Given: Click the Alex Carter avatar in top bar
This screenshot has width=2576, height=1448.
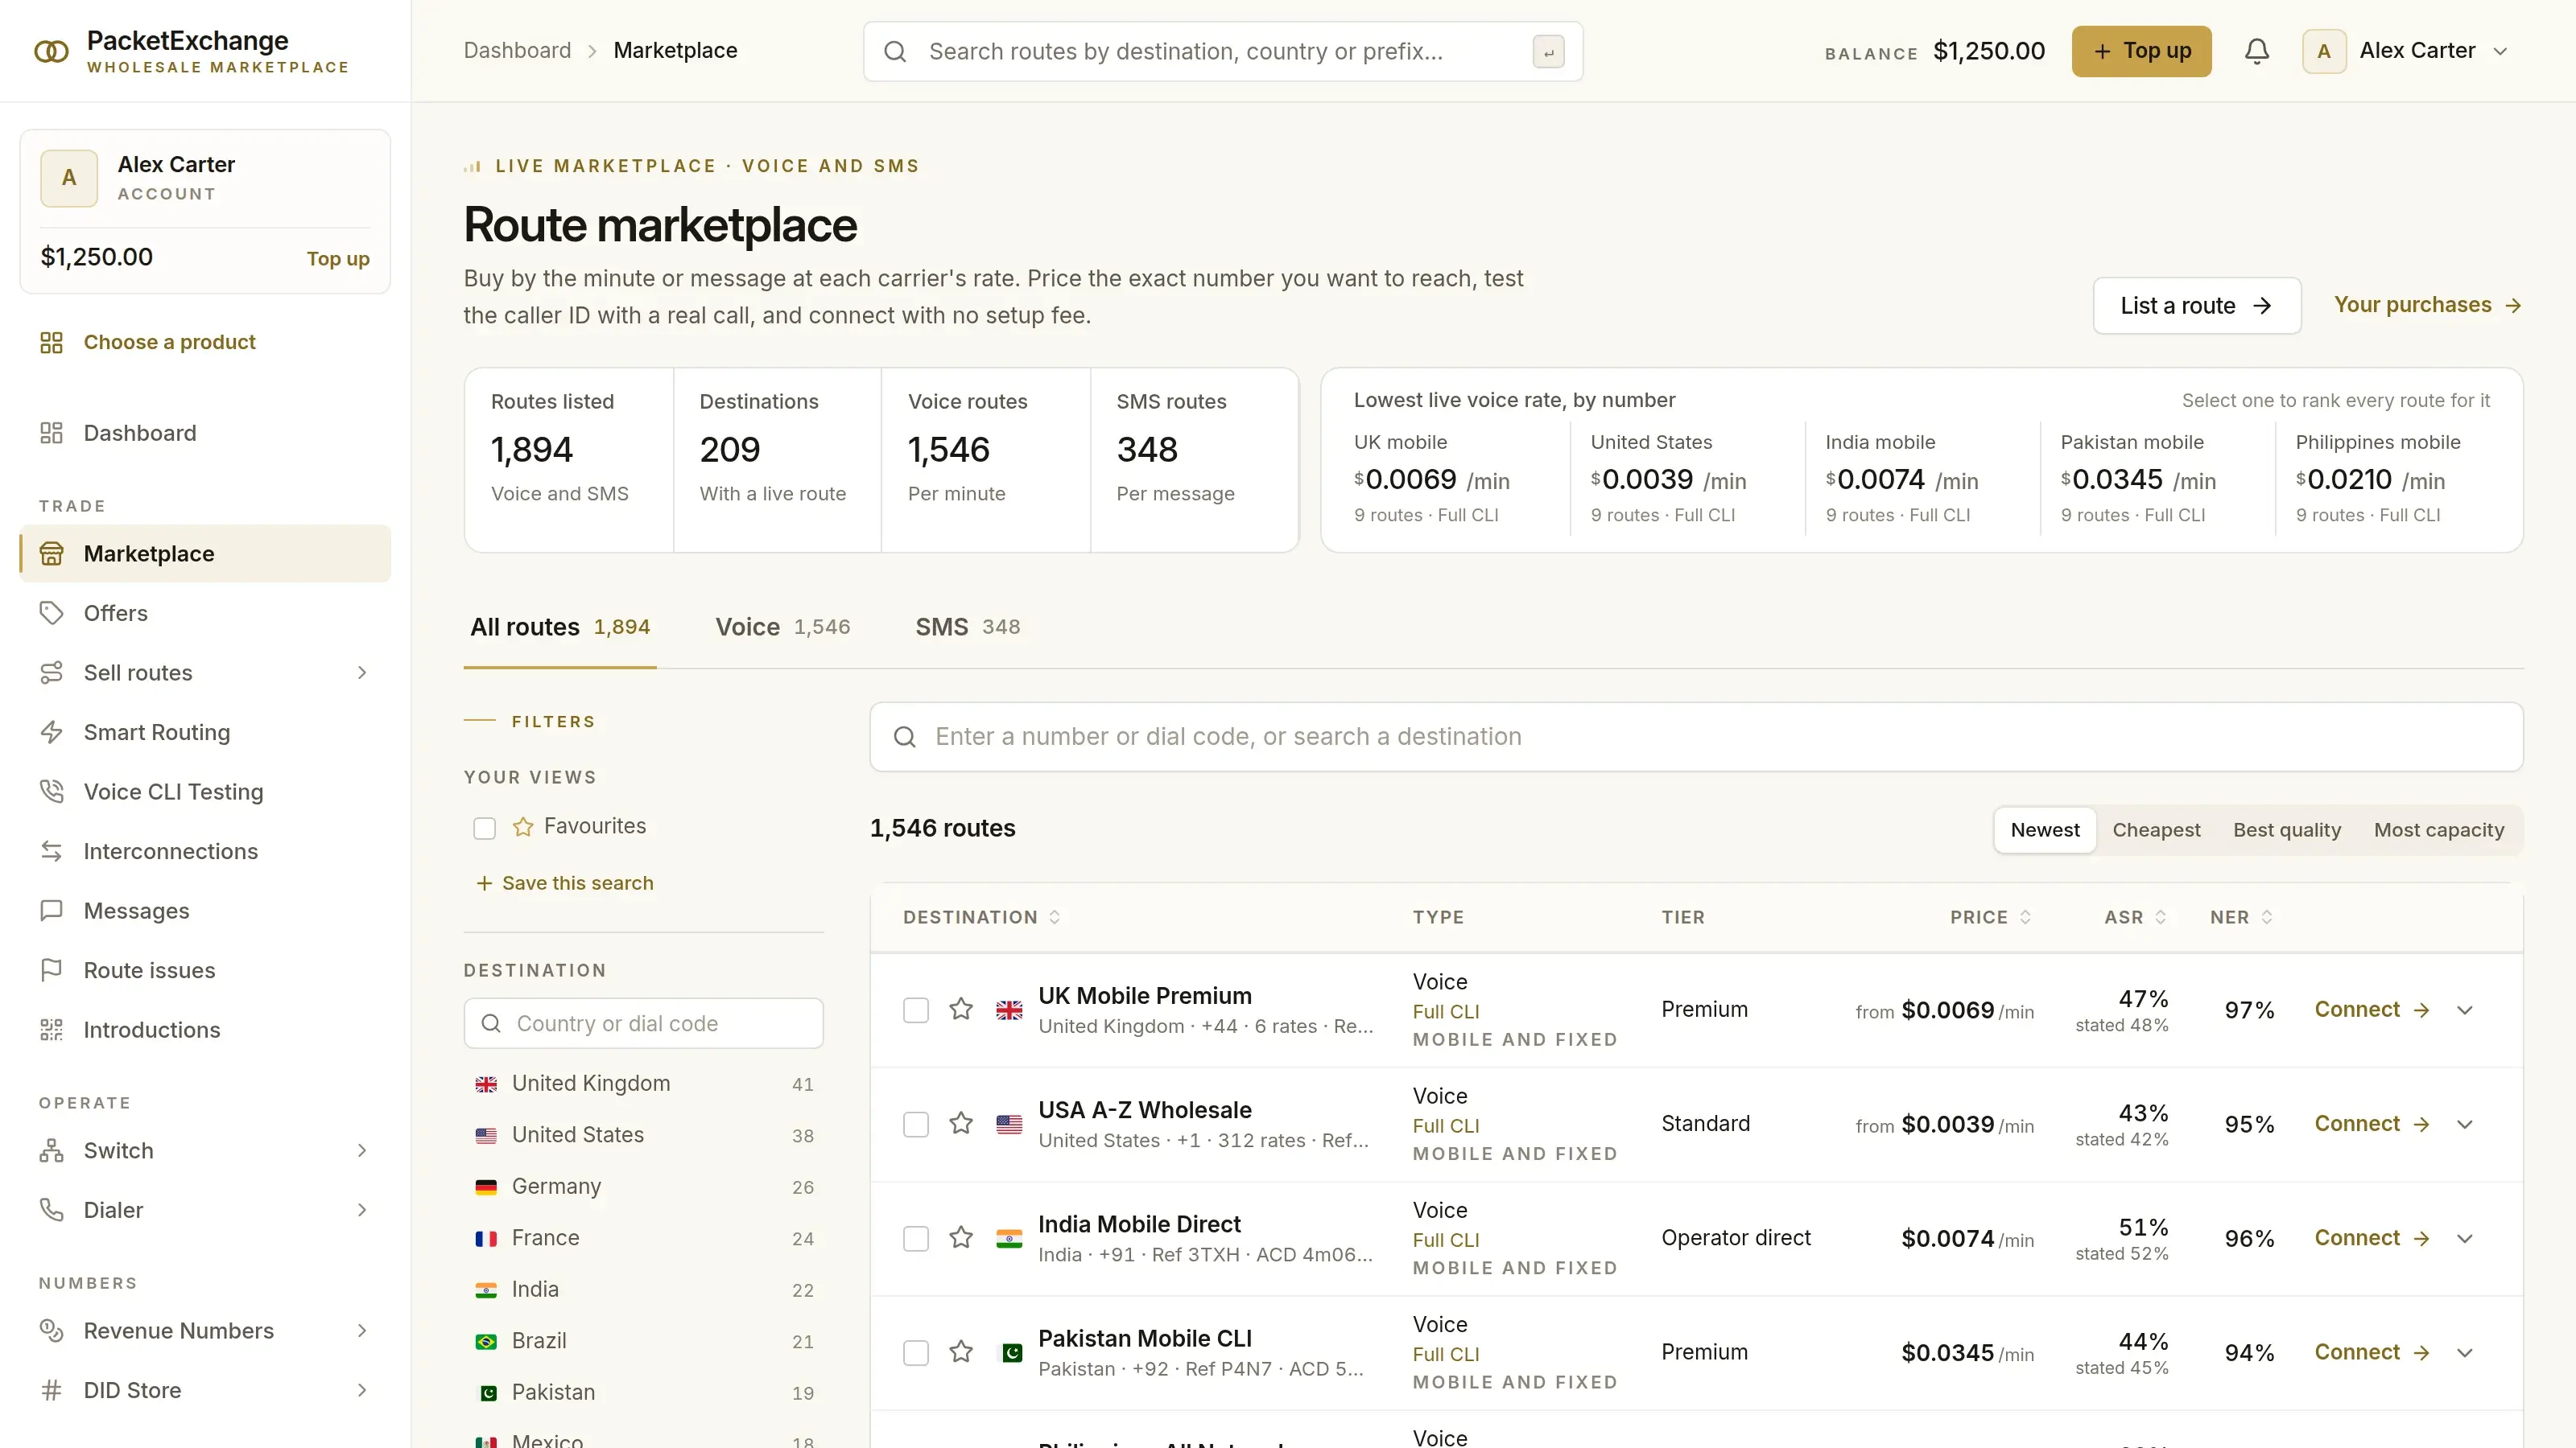Looking at the screenshot, I should [x=2324, y=51].
